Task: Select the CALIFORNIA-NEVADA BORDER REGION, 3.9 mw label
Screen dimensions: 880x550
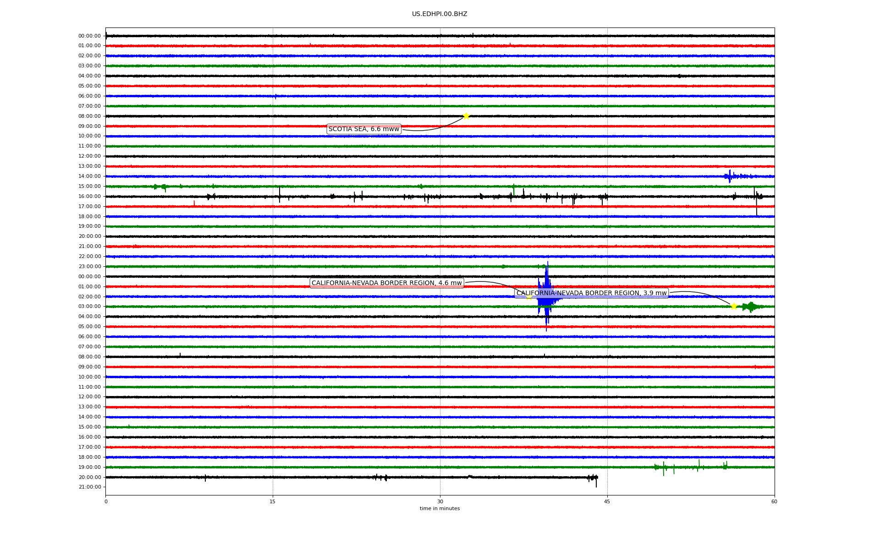Action: (x=592, y=293)
